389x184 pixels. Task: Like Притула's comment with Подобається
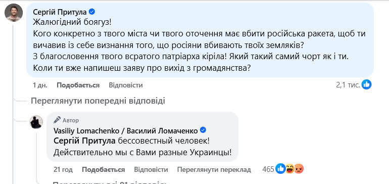point(78,85)
